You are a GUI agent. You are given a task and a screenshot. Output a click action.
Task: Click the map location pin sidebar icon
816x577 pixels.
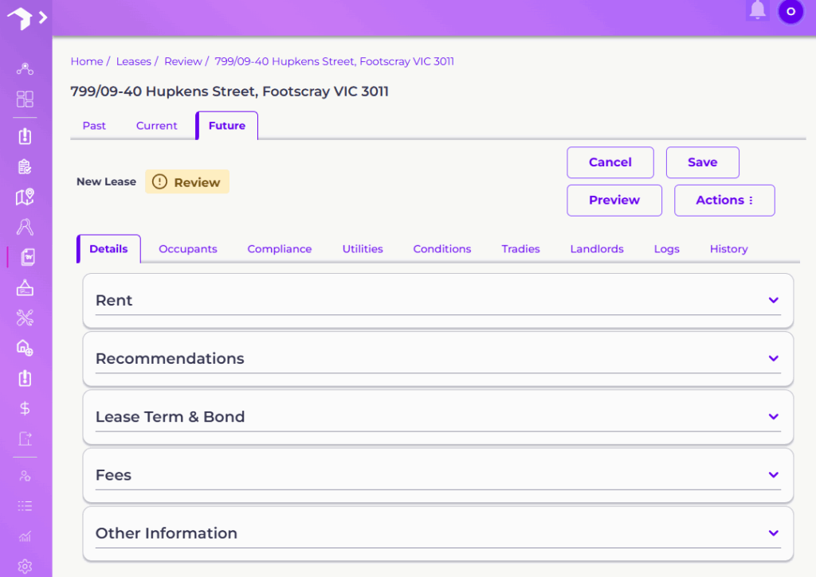pos(25,197)
